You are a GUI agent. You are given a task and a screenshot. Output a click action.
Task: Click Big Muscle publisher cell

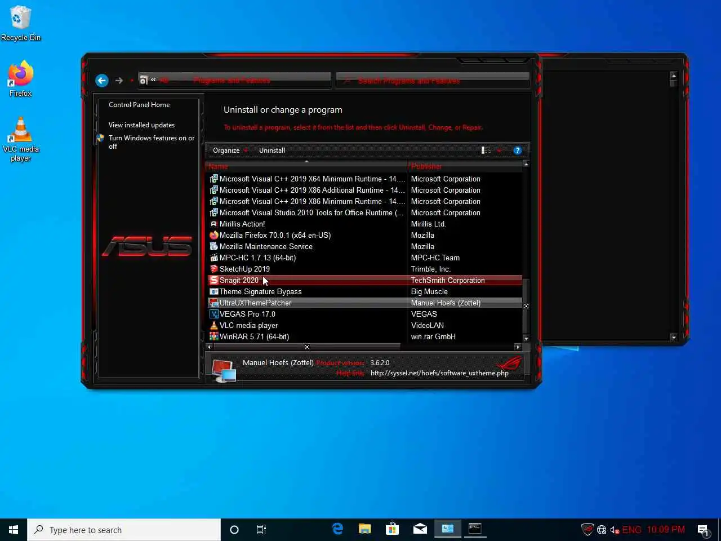click(429, 291)
